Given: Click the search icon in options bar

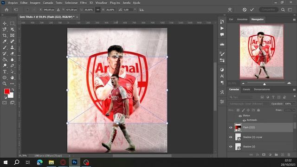Looking at the screenshot, I should (x=283, y=10).
